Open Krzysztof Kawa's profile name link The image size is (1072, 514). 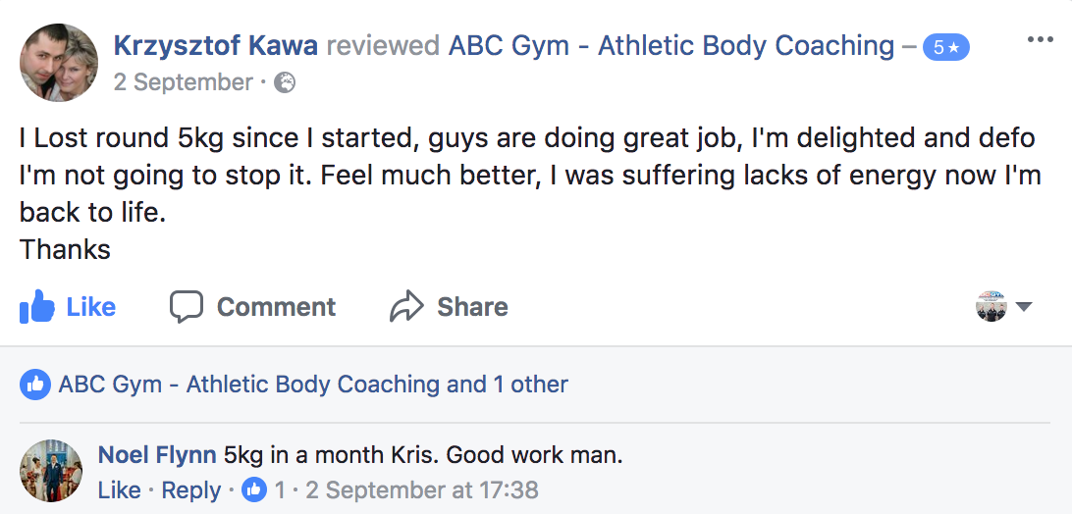pyautogui.click(x=215, y=45)
